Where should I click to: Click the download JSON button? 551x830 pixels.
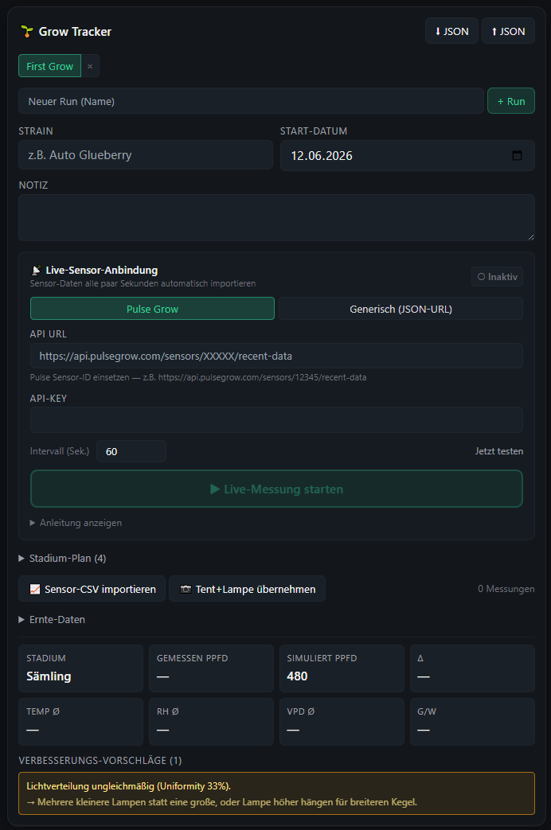click(x=451, y=31)
